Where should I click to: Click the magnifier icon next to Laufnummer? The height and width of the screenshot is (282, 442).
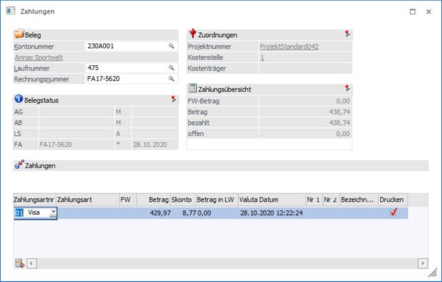[172, 68]
